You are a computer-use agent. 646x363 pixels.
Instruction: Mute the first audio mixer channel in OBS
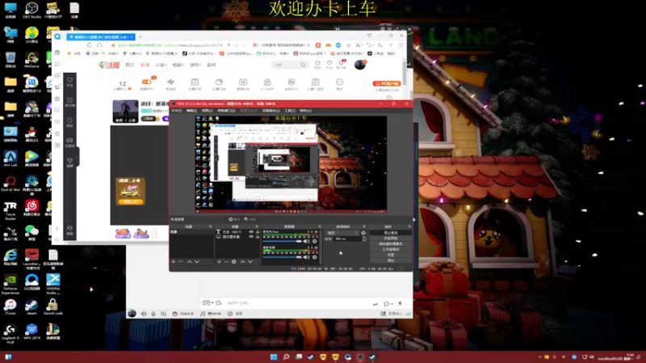(306, 241)
